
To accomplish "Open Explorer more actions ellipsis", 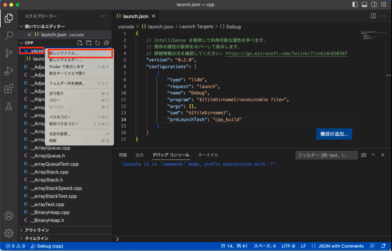I will pyautogui.click(x=103, y=16).
